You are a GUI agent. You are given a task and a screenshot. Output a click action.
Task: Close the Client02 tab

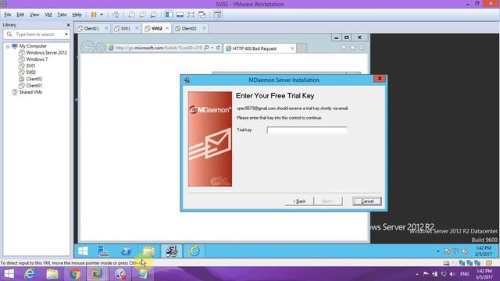point(205,28)
